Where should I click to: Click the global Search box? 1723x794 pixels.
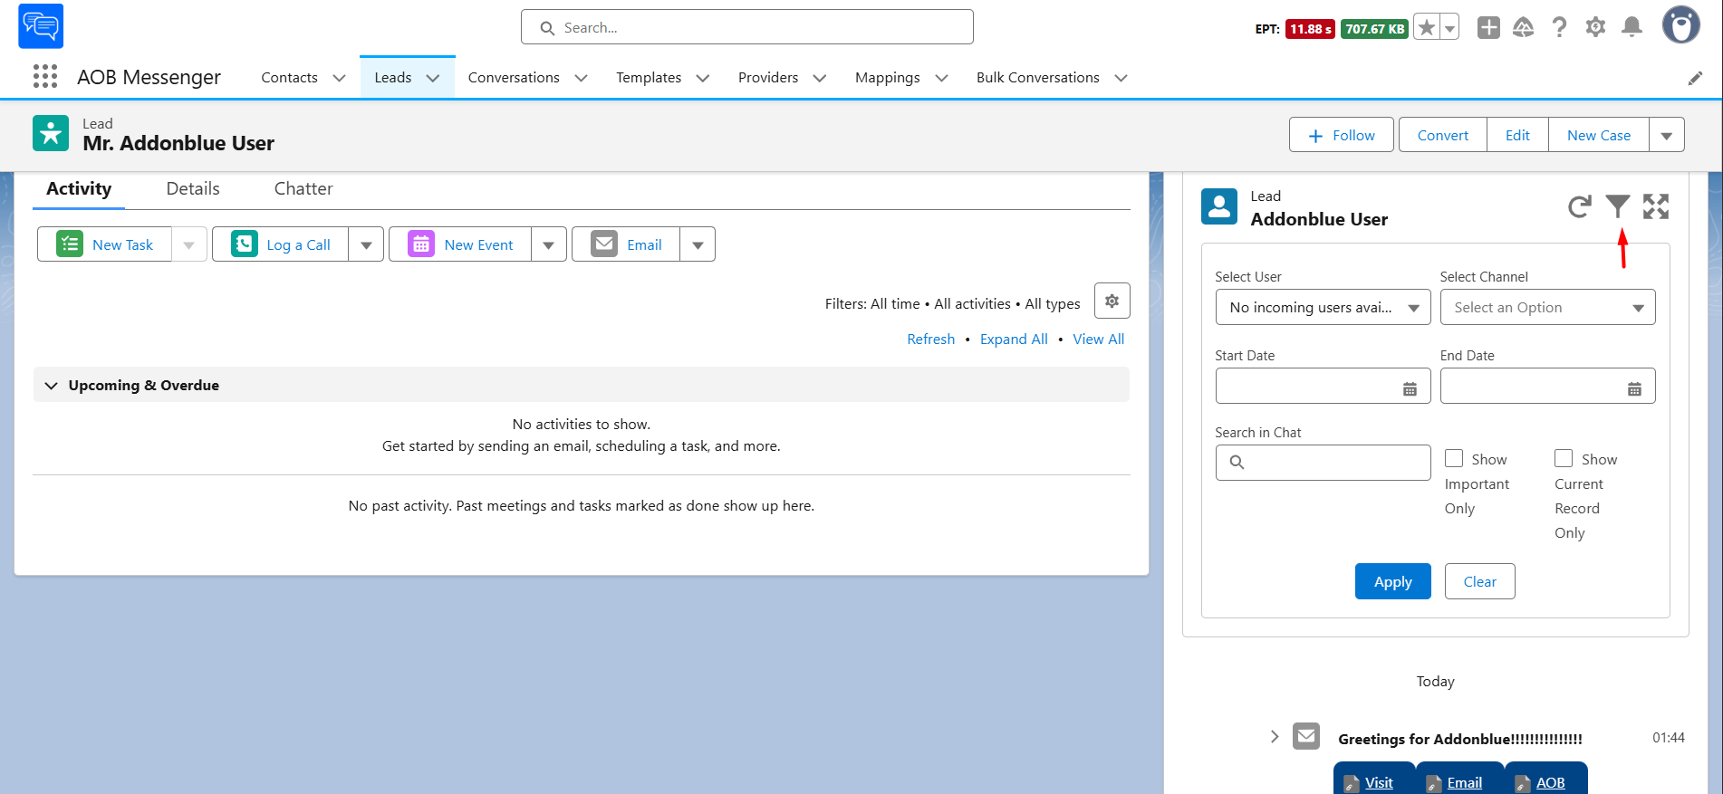point(747,27)
